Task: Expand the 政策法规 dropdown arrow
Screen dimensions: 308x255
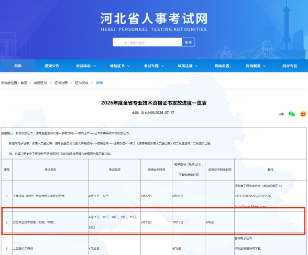Action: click(x=196, y=66)
